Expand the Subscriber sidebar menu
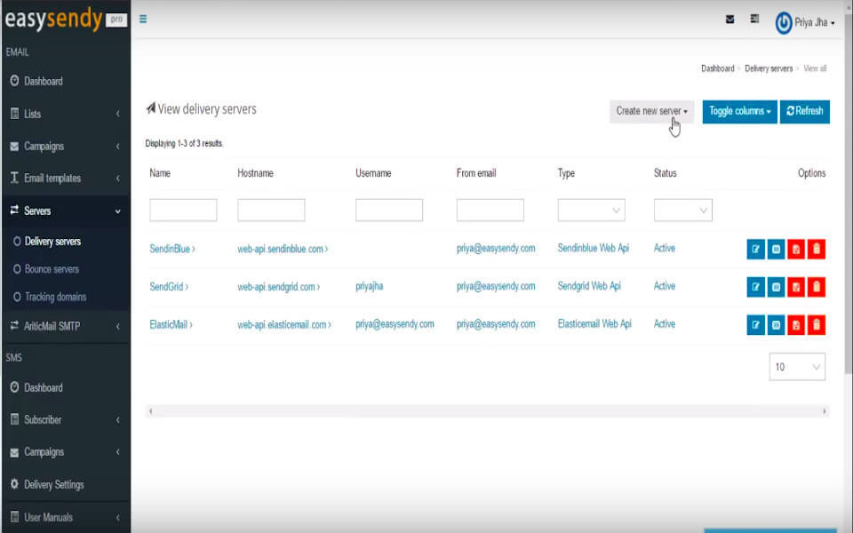The width and height of the screenshot is (853, 533). [x=65, y=420]
